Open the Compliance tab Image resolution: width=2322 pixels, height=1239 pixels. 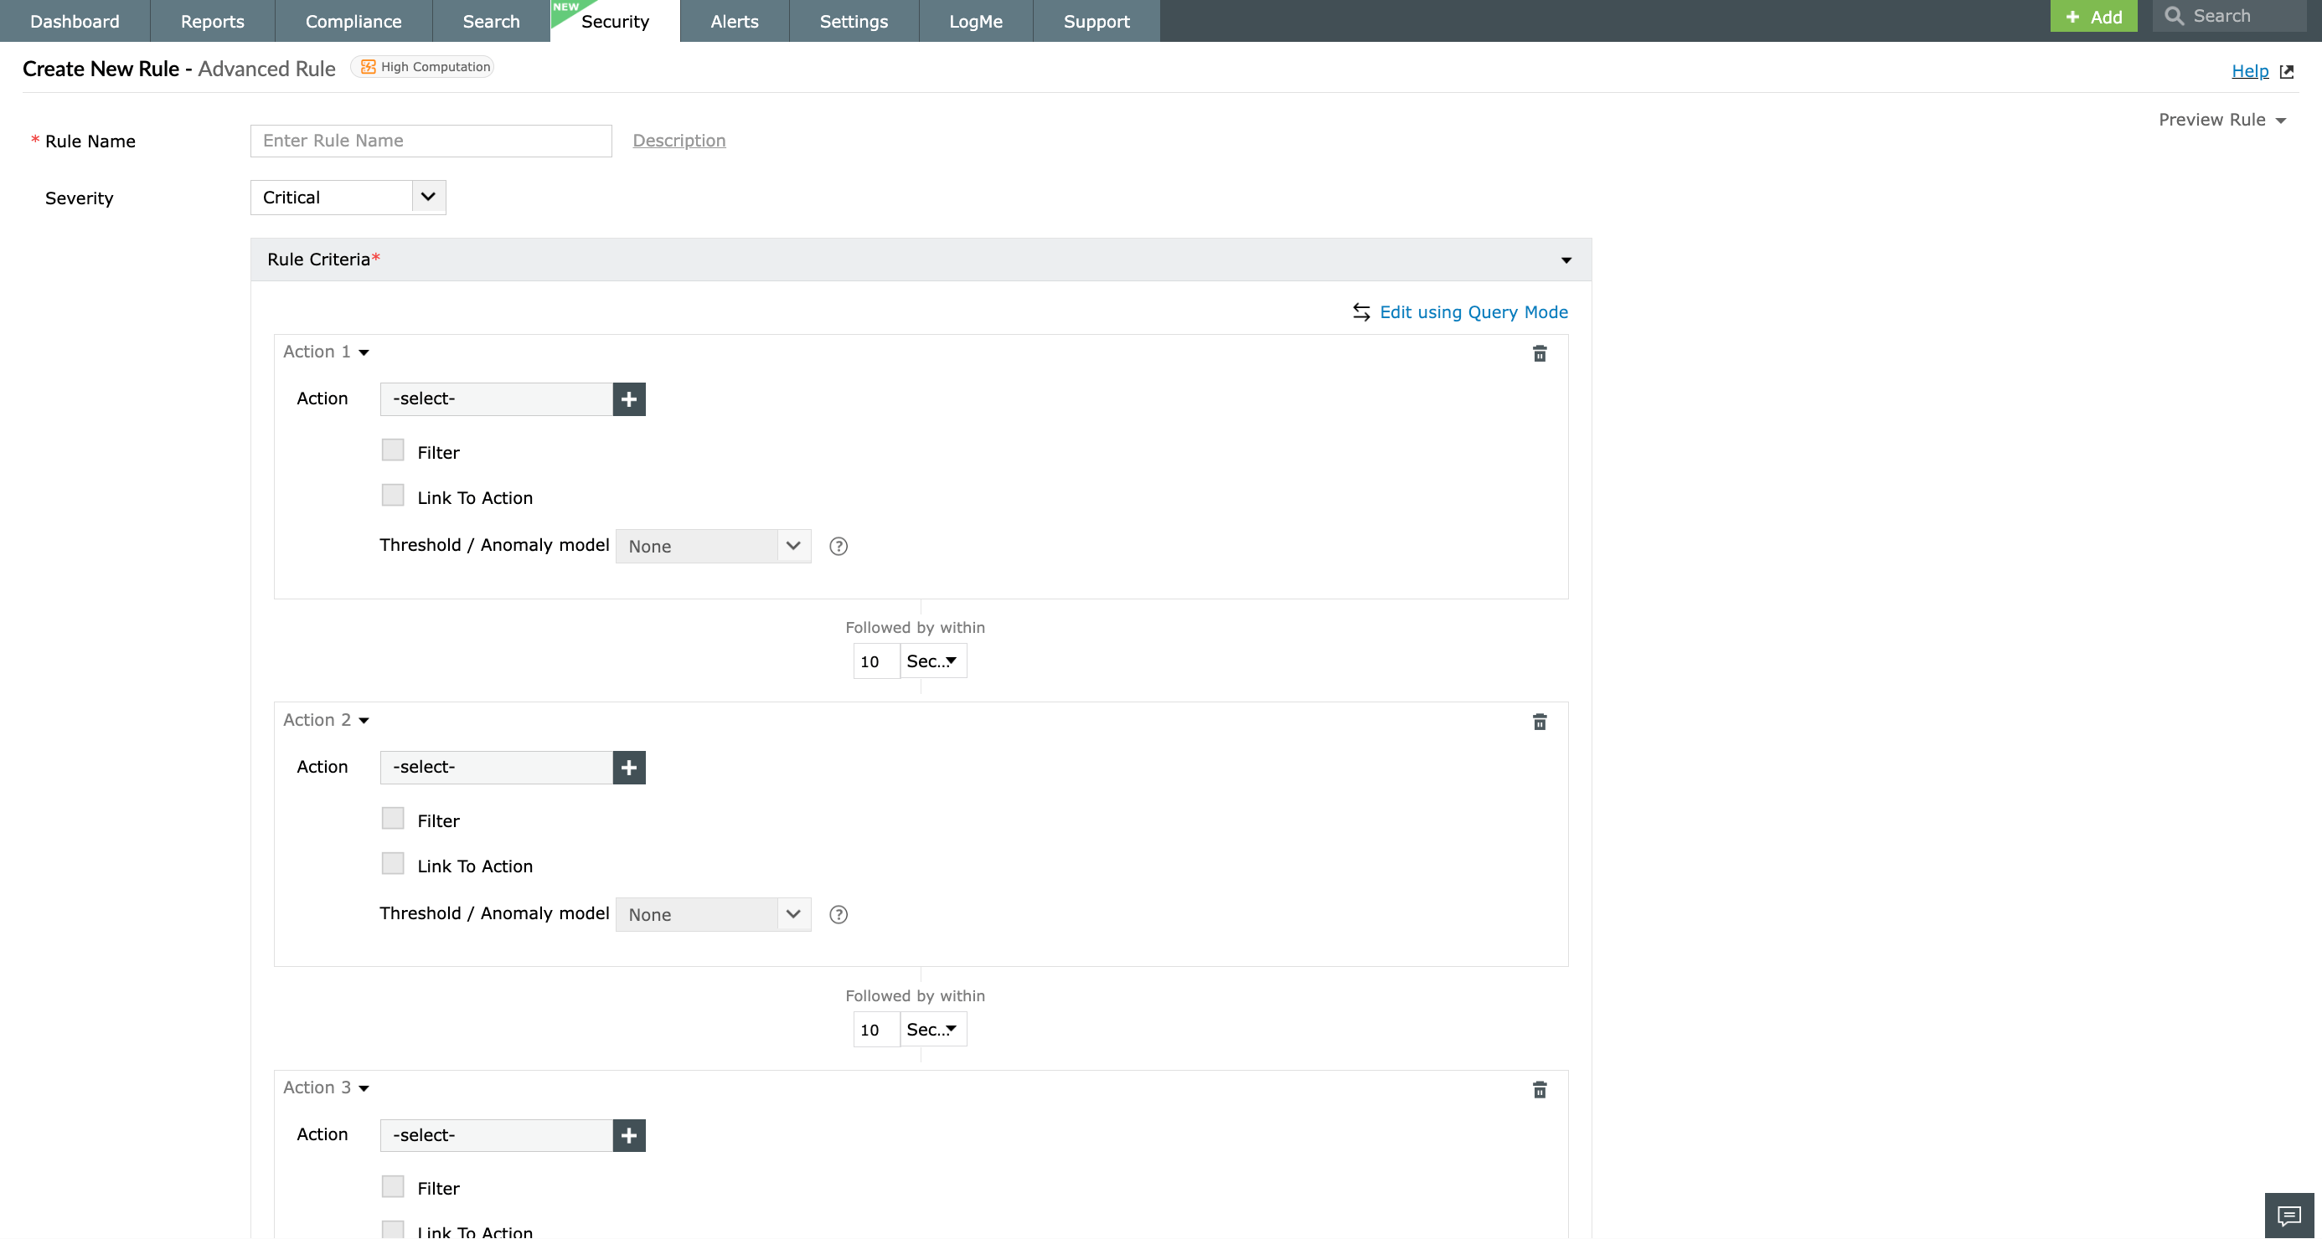[x=353, y=21]
